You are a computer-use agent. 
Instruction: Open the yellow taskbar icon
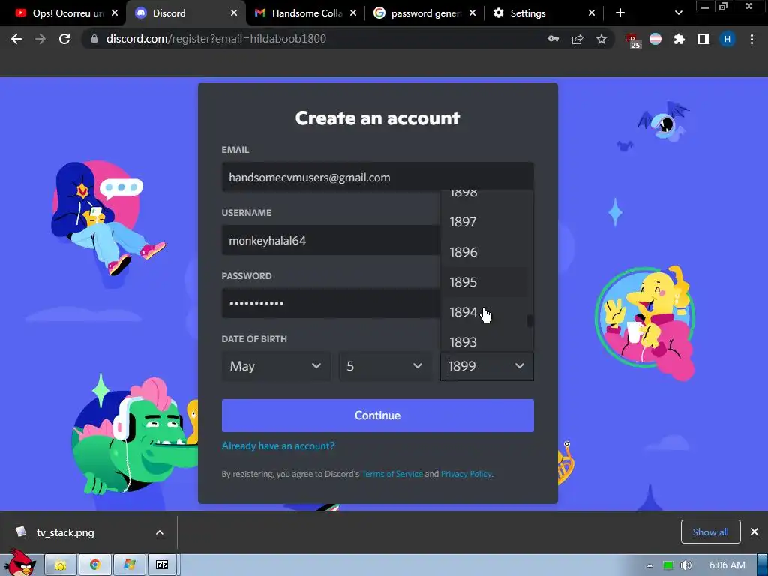pos(61,565)
